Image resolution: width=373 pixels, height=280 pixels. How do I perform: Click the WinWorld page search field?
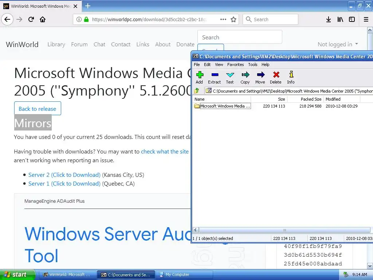pyautogui.click(x=240, y=37)
